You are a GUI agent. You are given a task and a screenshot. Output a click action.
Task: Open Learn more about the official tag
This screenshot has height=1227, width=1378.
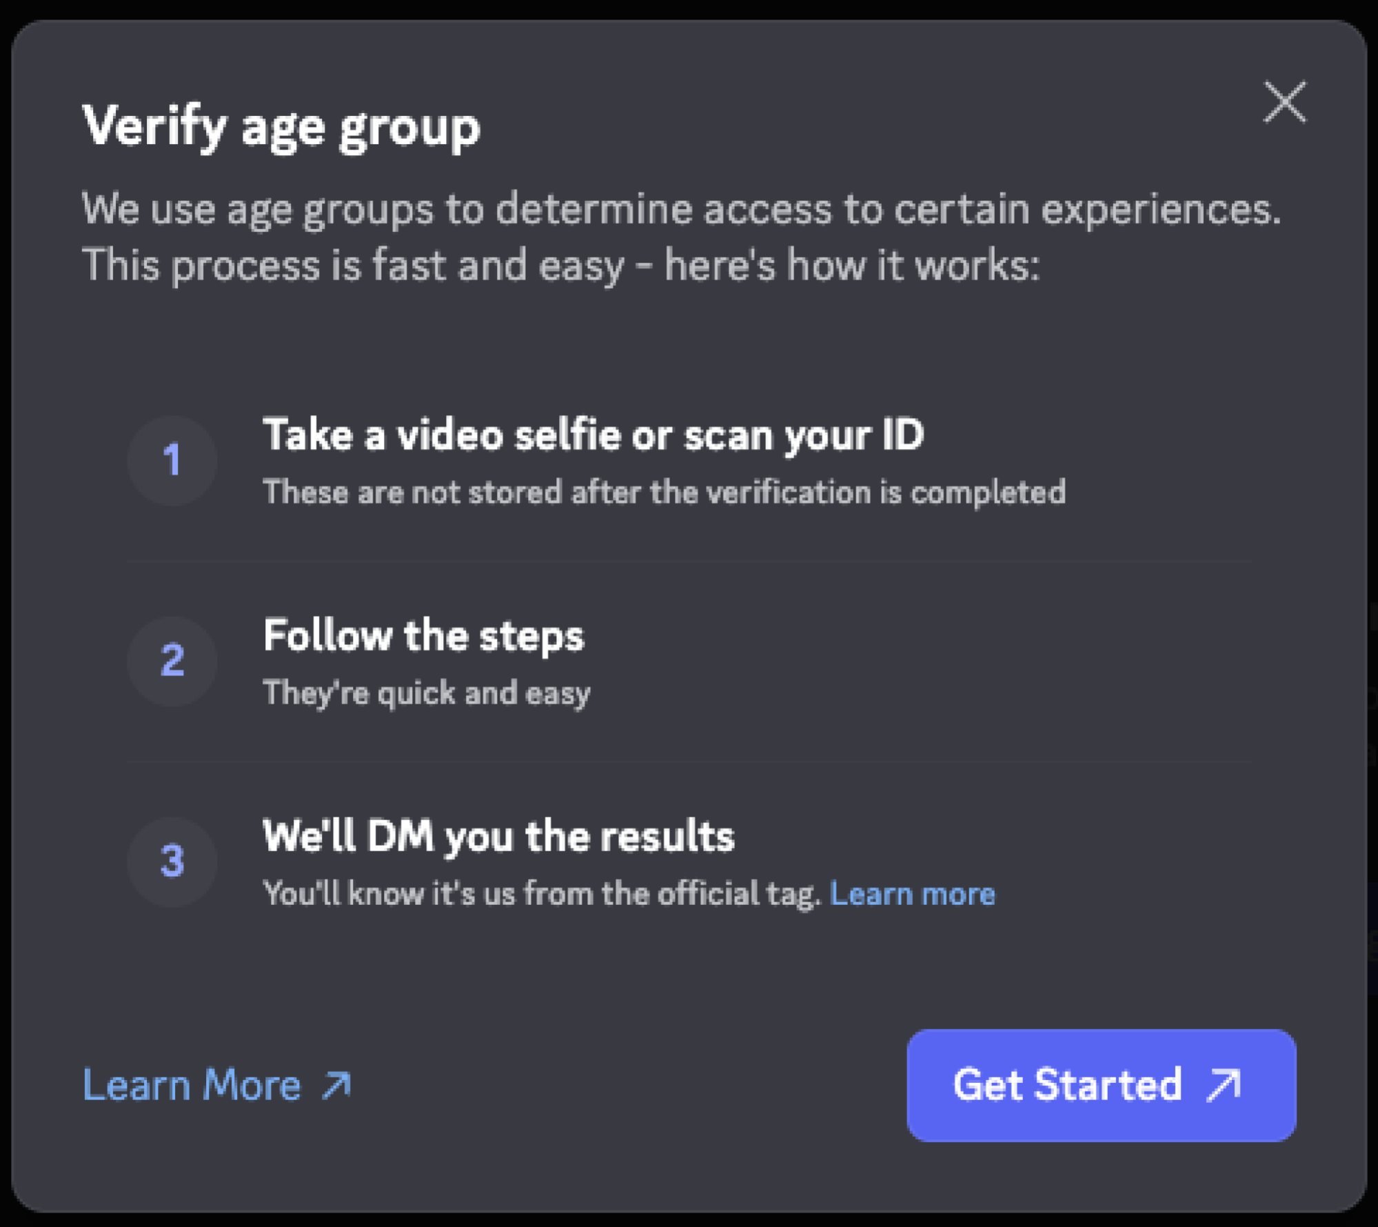click(914, 893)
